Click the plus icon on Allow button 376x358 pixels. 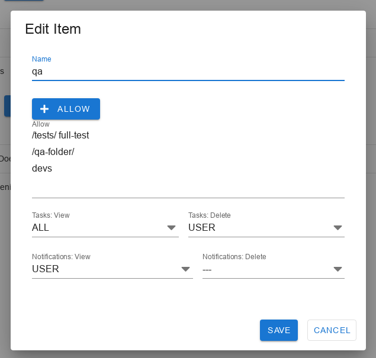pyautogui.click(x=44, y=109)
